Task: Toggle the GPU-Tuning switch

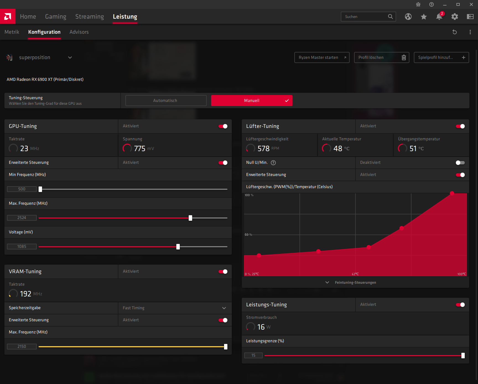Action: (223, 126)
